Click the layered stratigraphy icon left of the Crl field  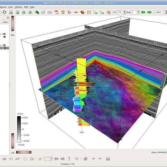pyautogui.click(x=109, y=12)
